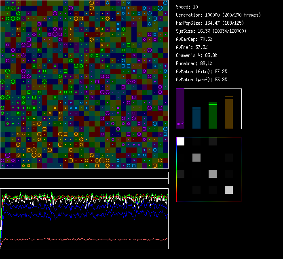Select the blue bar in the bar chart
This screenshot has width=283, height=259.
click(x=196, y=118)
